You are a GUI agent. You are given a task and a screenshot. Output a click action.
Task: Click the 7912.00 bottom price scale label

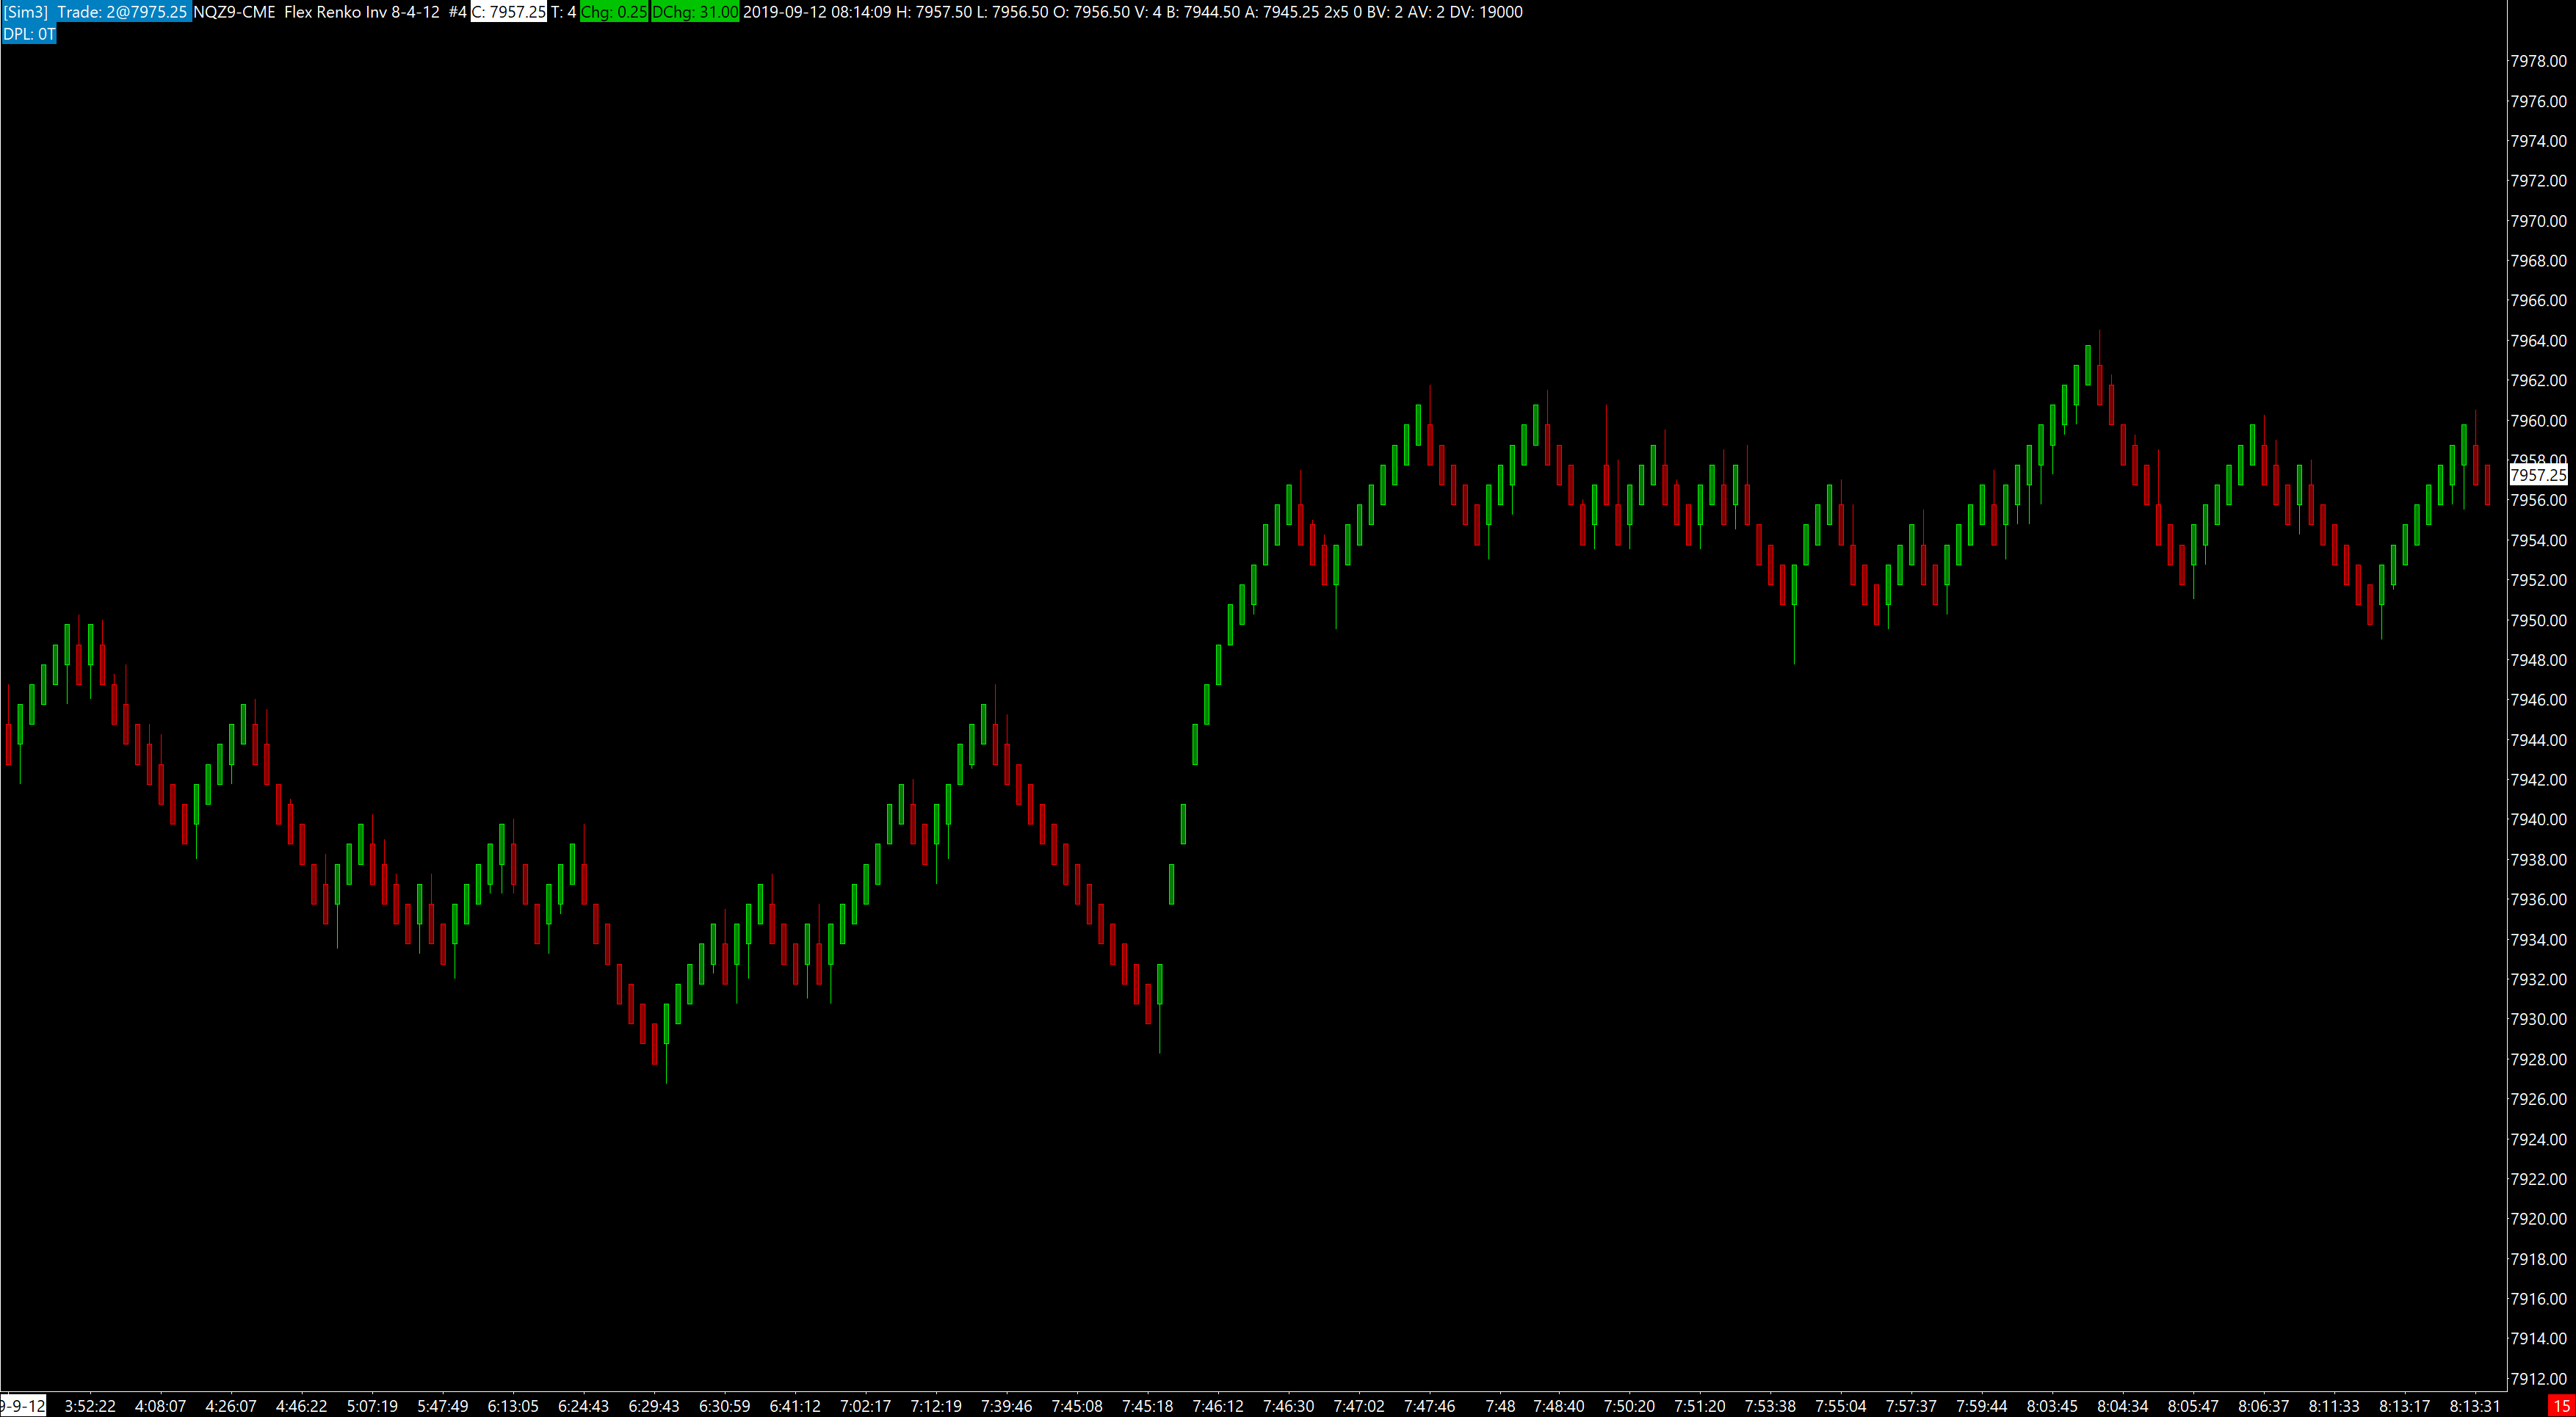[x=2538, y=1379]
